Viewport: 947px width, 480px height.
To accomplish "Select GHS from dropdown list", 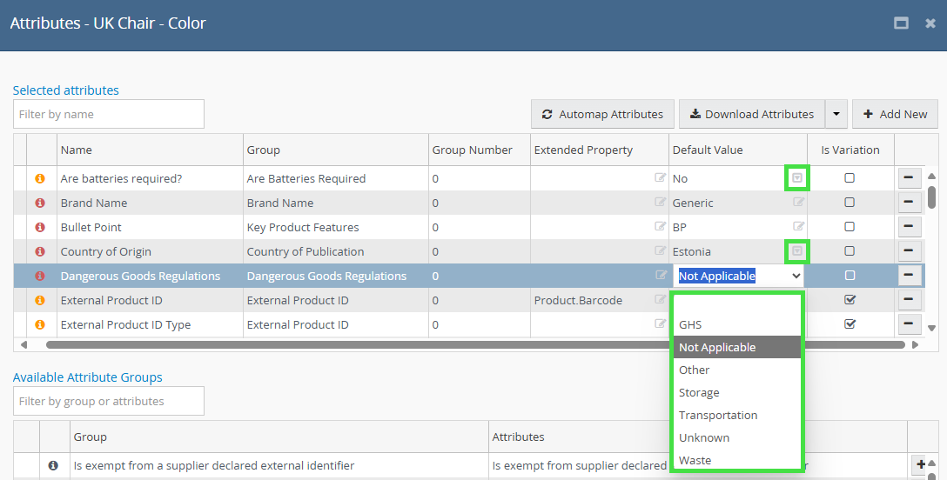I will pyautogui.click(x=737, y=324).
